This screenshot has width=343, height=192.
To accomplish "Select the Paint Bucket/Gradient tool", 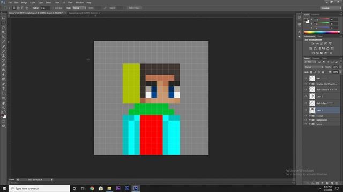I will pyautogui.click(x=3, y=70).
